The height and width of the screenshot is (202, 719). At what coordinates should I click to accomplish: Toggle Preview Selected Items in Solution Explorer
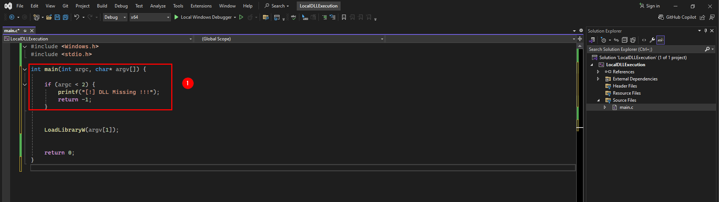point(661,40)
